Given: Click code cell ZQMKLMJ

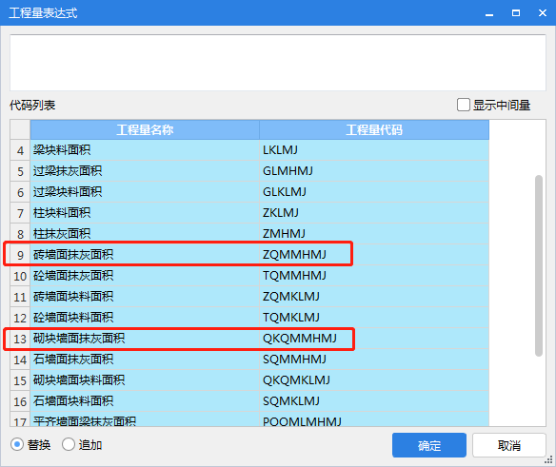Looking at the screenshot, I should [374, 297].
